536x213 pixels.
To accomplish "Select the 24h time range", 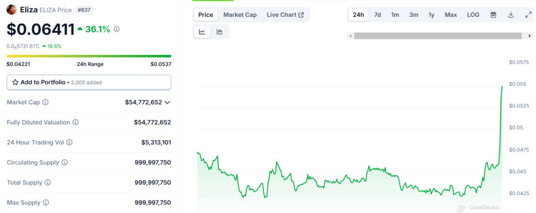I will point(359,15).
